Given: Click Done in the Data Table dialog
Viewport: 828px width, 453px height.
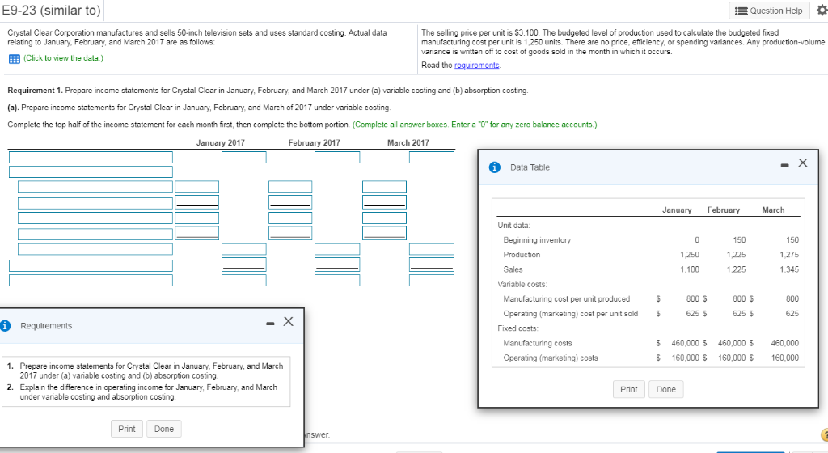Looking at the screenshot, I should tap(666, 389).
